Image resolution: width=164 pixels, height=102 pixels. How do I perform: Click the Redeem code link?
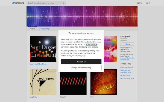[x=125, y=75]
